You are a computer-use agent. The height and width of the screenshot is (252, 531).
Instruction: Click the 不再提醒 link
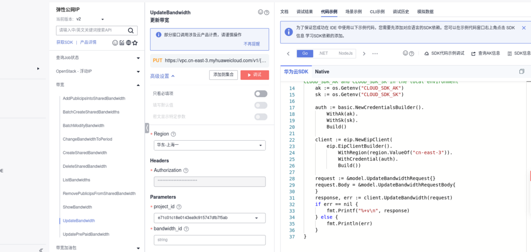251,44
